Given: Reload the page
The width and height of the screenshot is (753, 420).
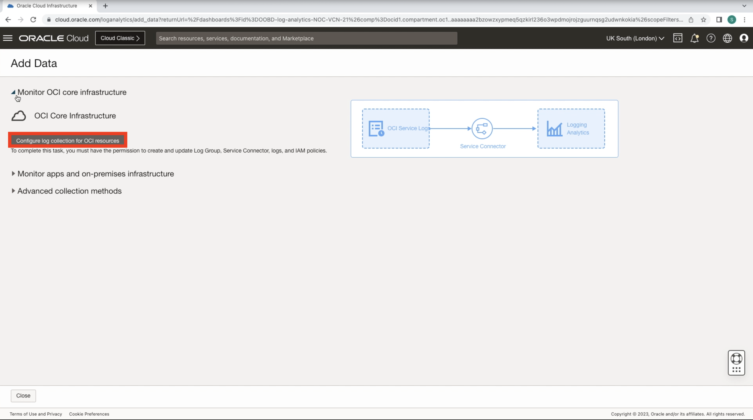Looking at the screenshot, I should [x=33, y=20].
